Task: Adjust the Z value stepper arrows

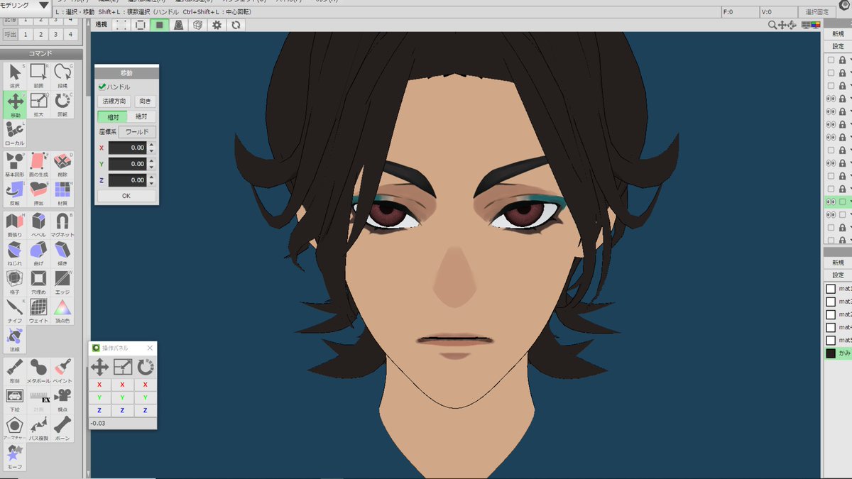Action: [x=151, y=180]
